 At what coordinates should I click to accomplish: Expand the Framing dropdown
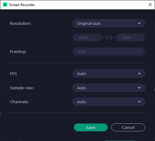pyautogui.click(x=109, y=51)
